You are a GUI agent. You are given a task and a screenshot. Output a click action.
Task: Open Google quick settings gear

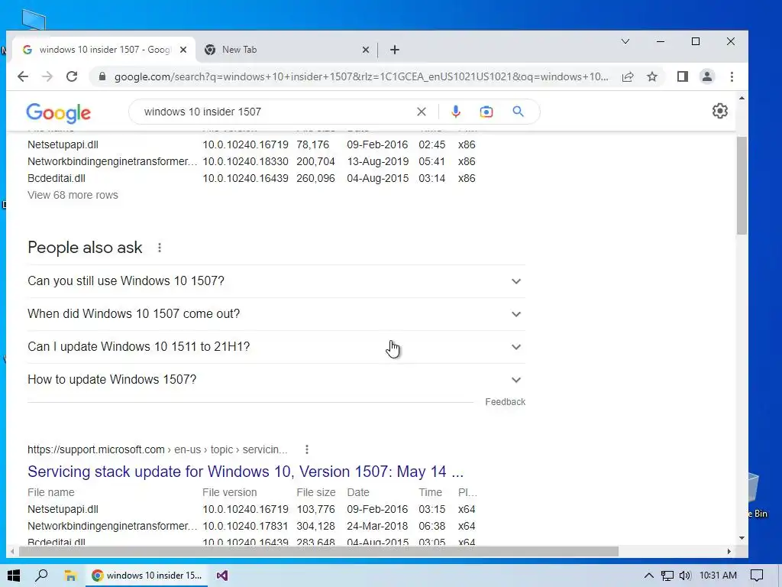coord(719,111)
